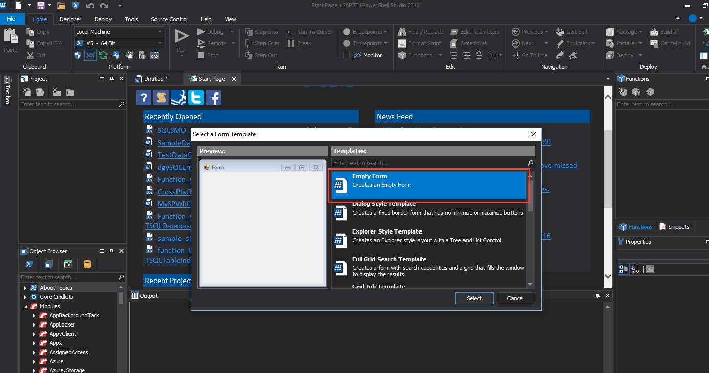Toggle the Object Browser panel pin
The width and height of the screenshot is (709, 373).
point(112,251)
